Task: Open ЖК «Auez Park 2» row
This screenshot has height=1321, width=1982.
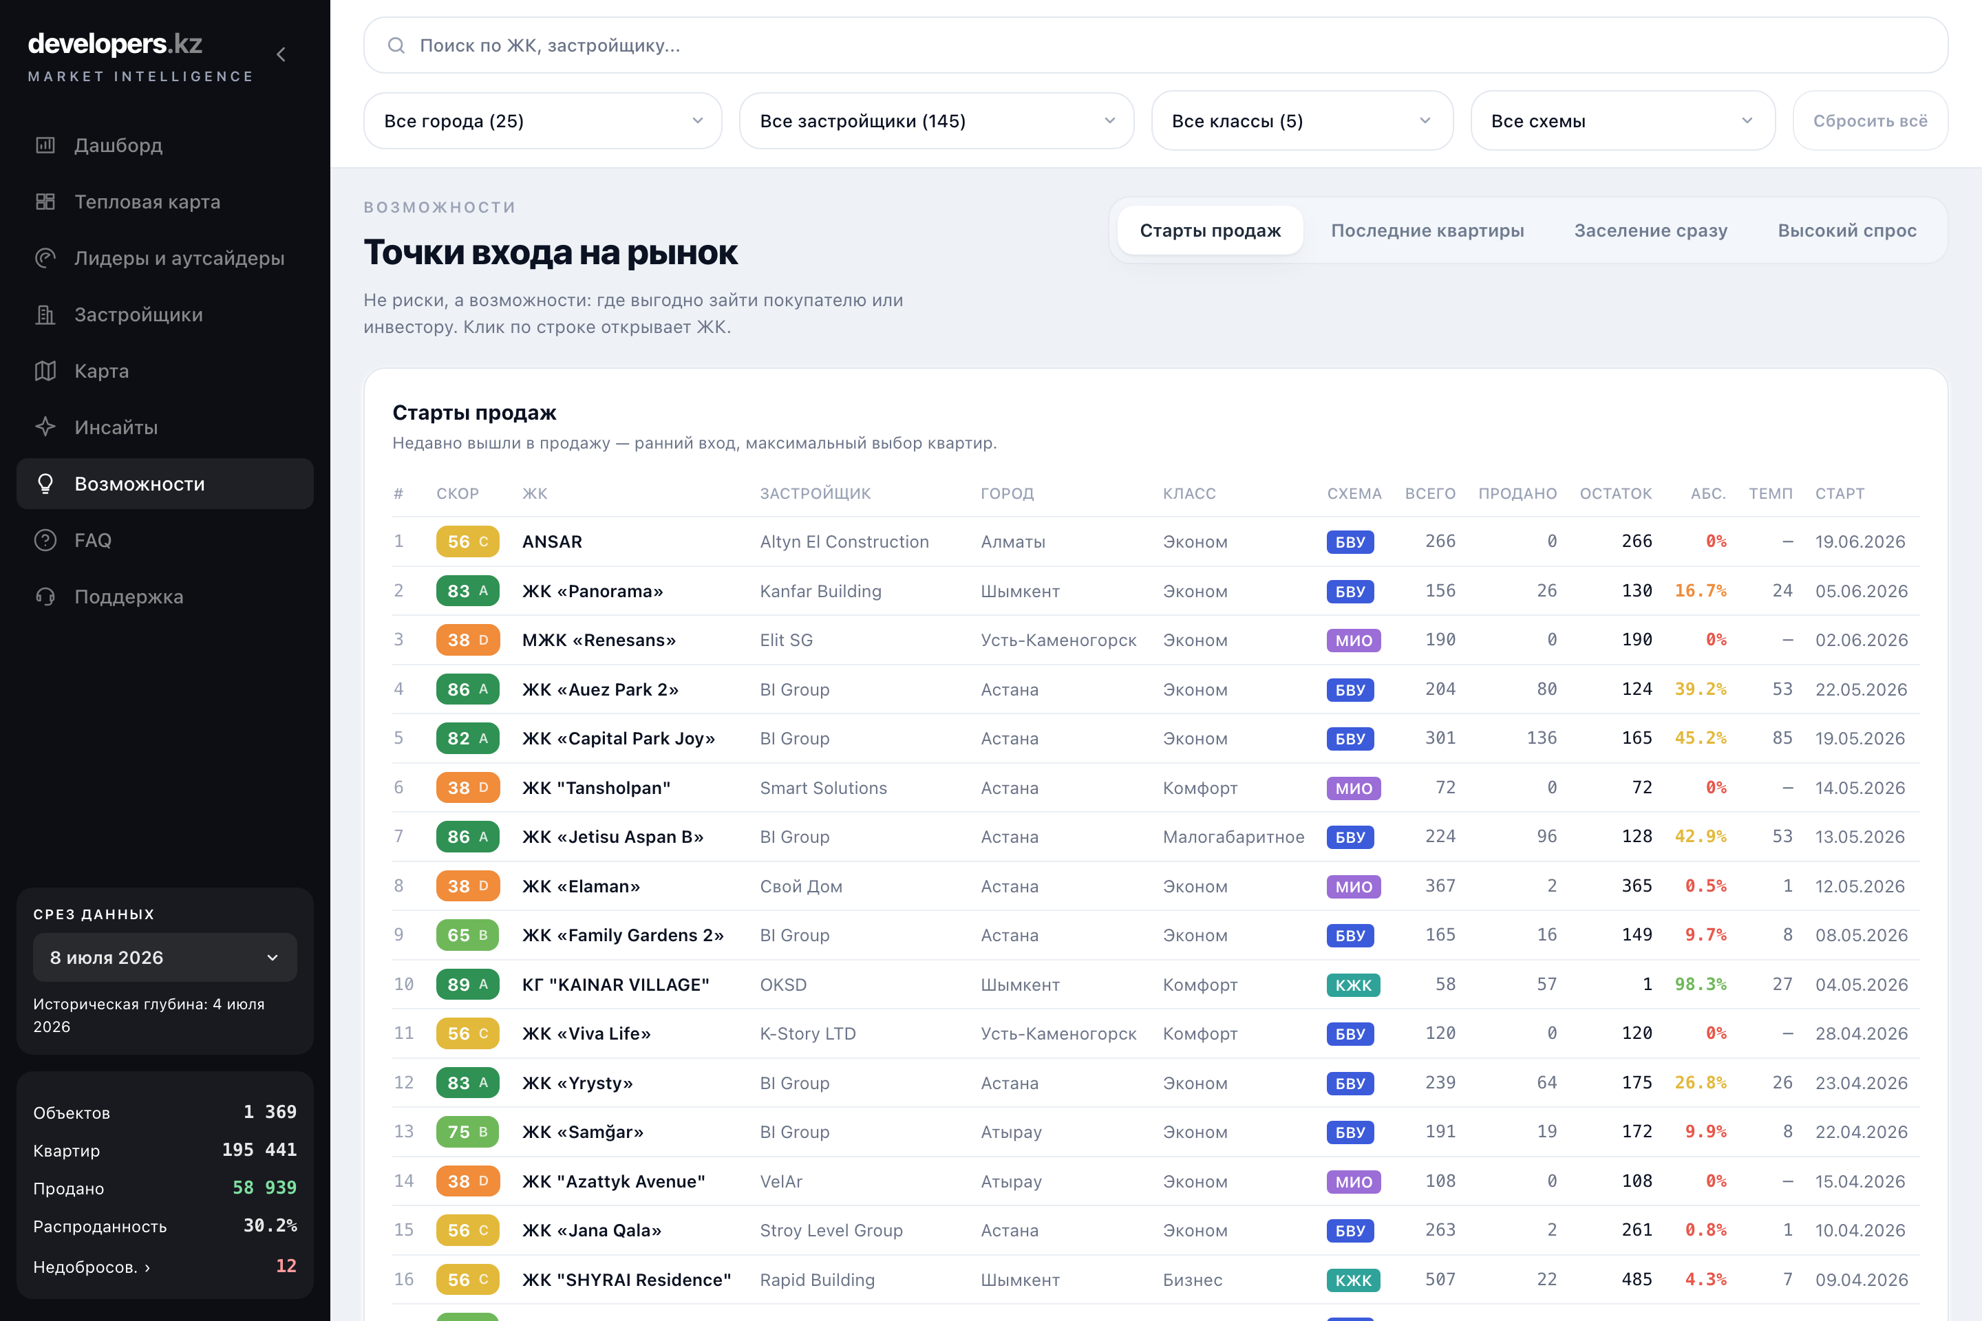Action: tap(1156, 689)
